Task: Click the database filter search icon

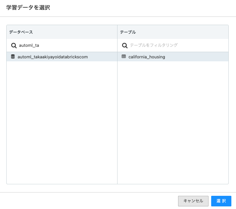Action: coord(14,45)
